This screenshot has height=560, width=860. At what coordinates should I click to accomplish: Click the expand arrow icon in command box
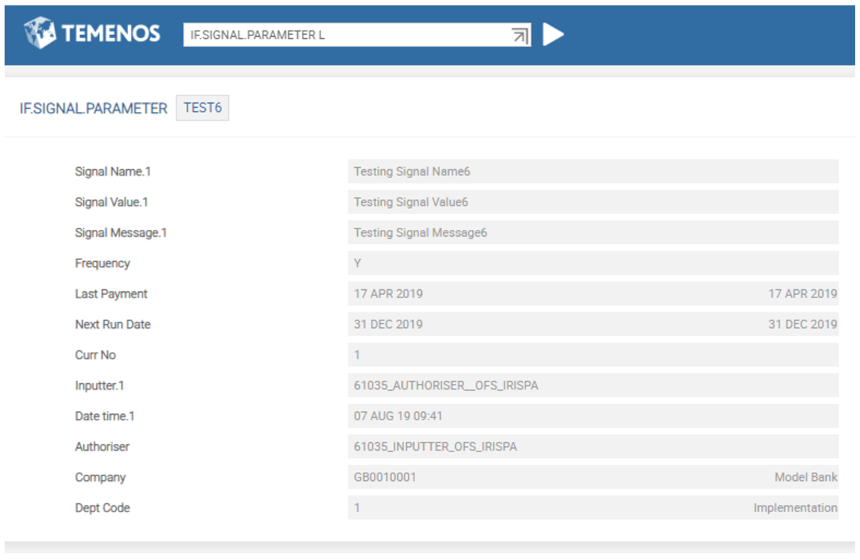(x=520, y=35)
